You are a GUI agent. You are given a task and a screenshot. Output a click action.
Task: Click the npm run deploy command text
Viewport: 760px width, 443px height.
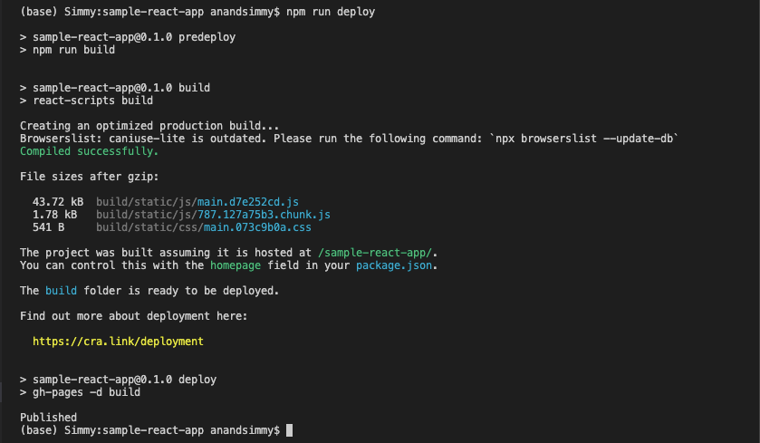(331, 12)
